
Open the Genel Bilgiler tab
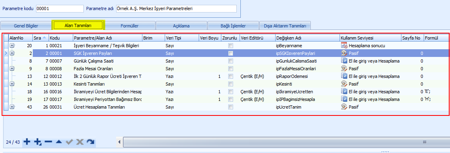26,25
